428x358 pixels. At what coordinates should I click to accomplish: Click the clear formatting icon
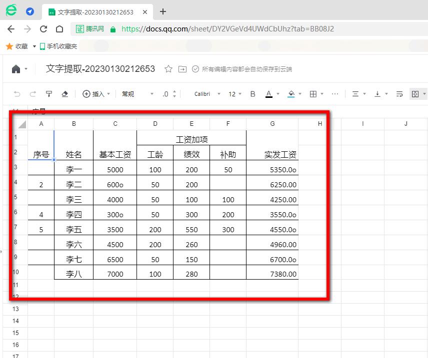point(64,94)
